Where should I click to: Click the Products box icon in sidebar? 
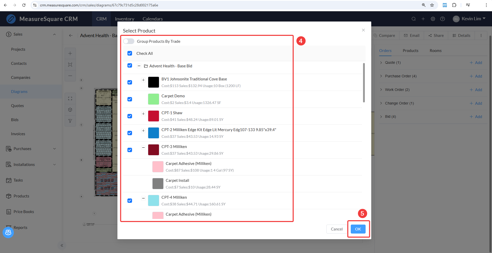[9, 196]
